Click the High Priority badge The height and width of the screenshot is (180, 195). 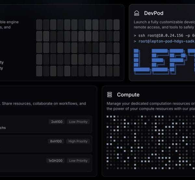[78, 141]
